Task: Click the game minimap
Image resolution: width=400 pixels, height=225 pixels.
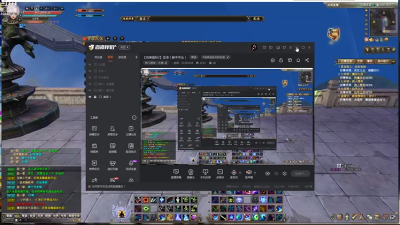Action: [x=382, y=21]
